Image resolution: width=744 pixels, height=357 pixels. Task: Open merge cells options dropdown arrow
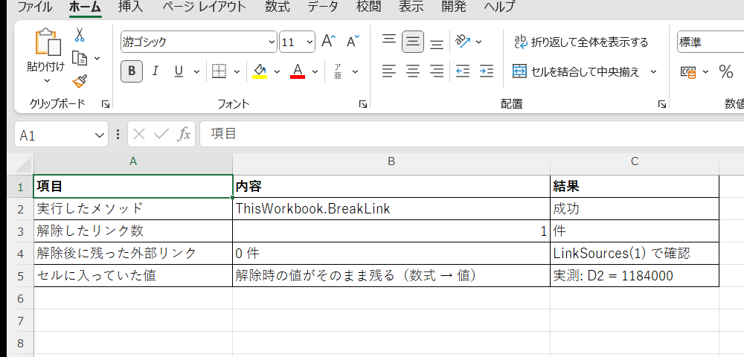(x=653, y=71)
